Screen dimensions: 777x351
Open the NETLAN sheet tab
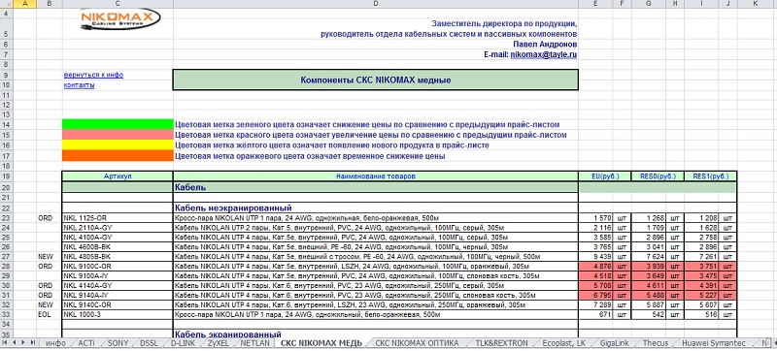[254, 343]
